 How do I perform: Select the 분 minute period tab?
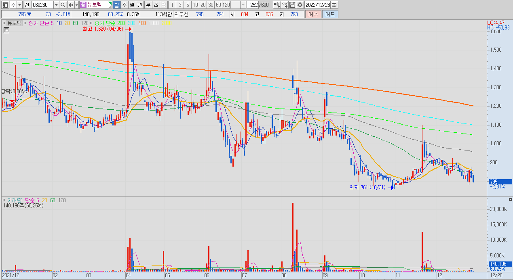point(148,5)
